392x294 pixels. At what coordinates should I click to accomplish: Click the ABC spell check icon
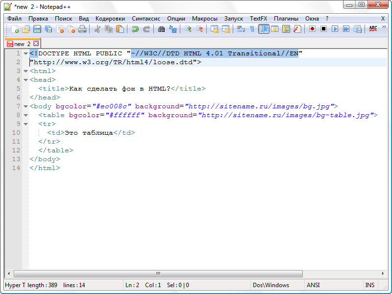pos(373,29)
